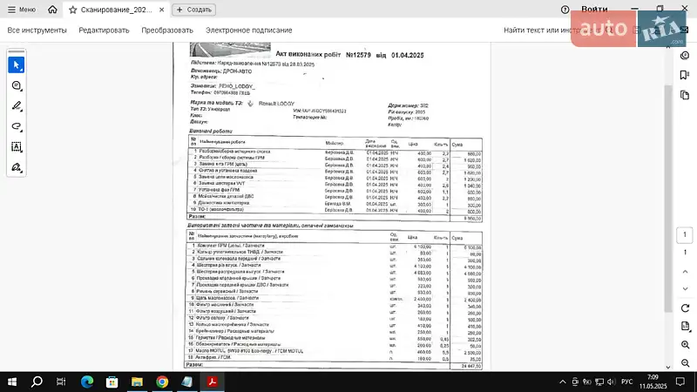This screenshot has height=392, width=697.
Task: Select the Add comment tool
Action: (x=17, y=85)
